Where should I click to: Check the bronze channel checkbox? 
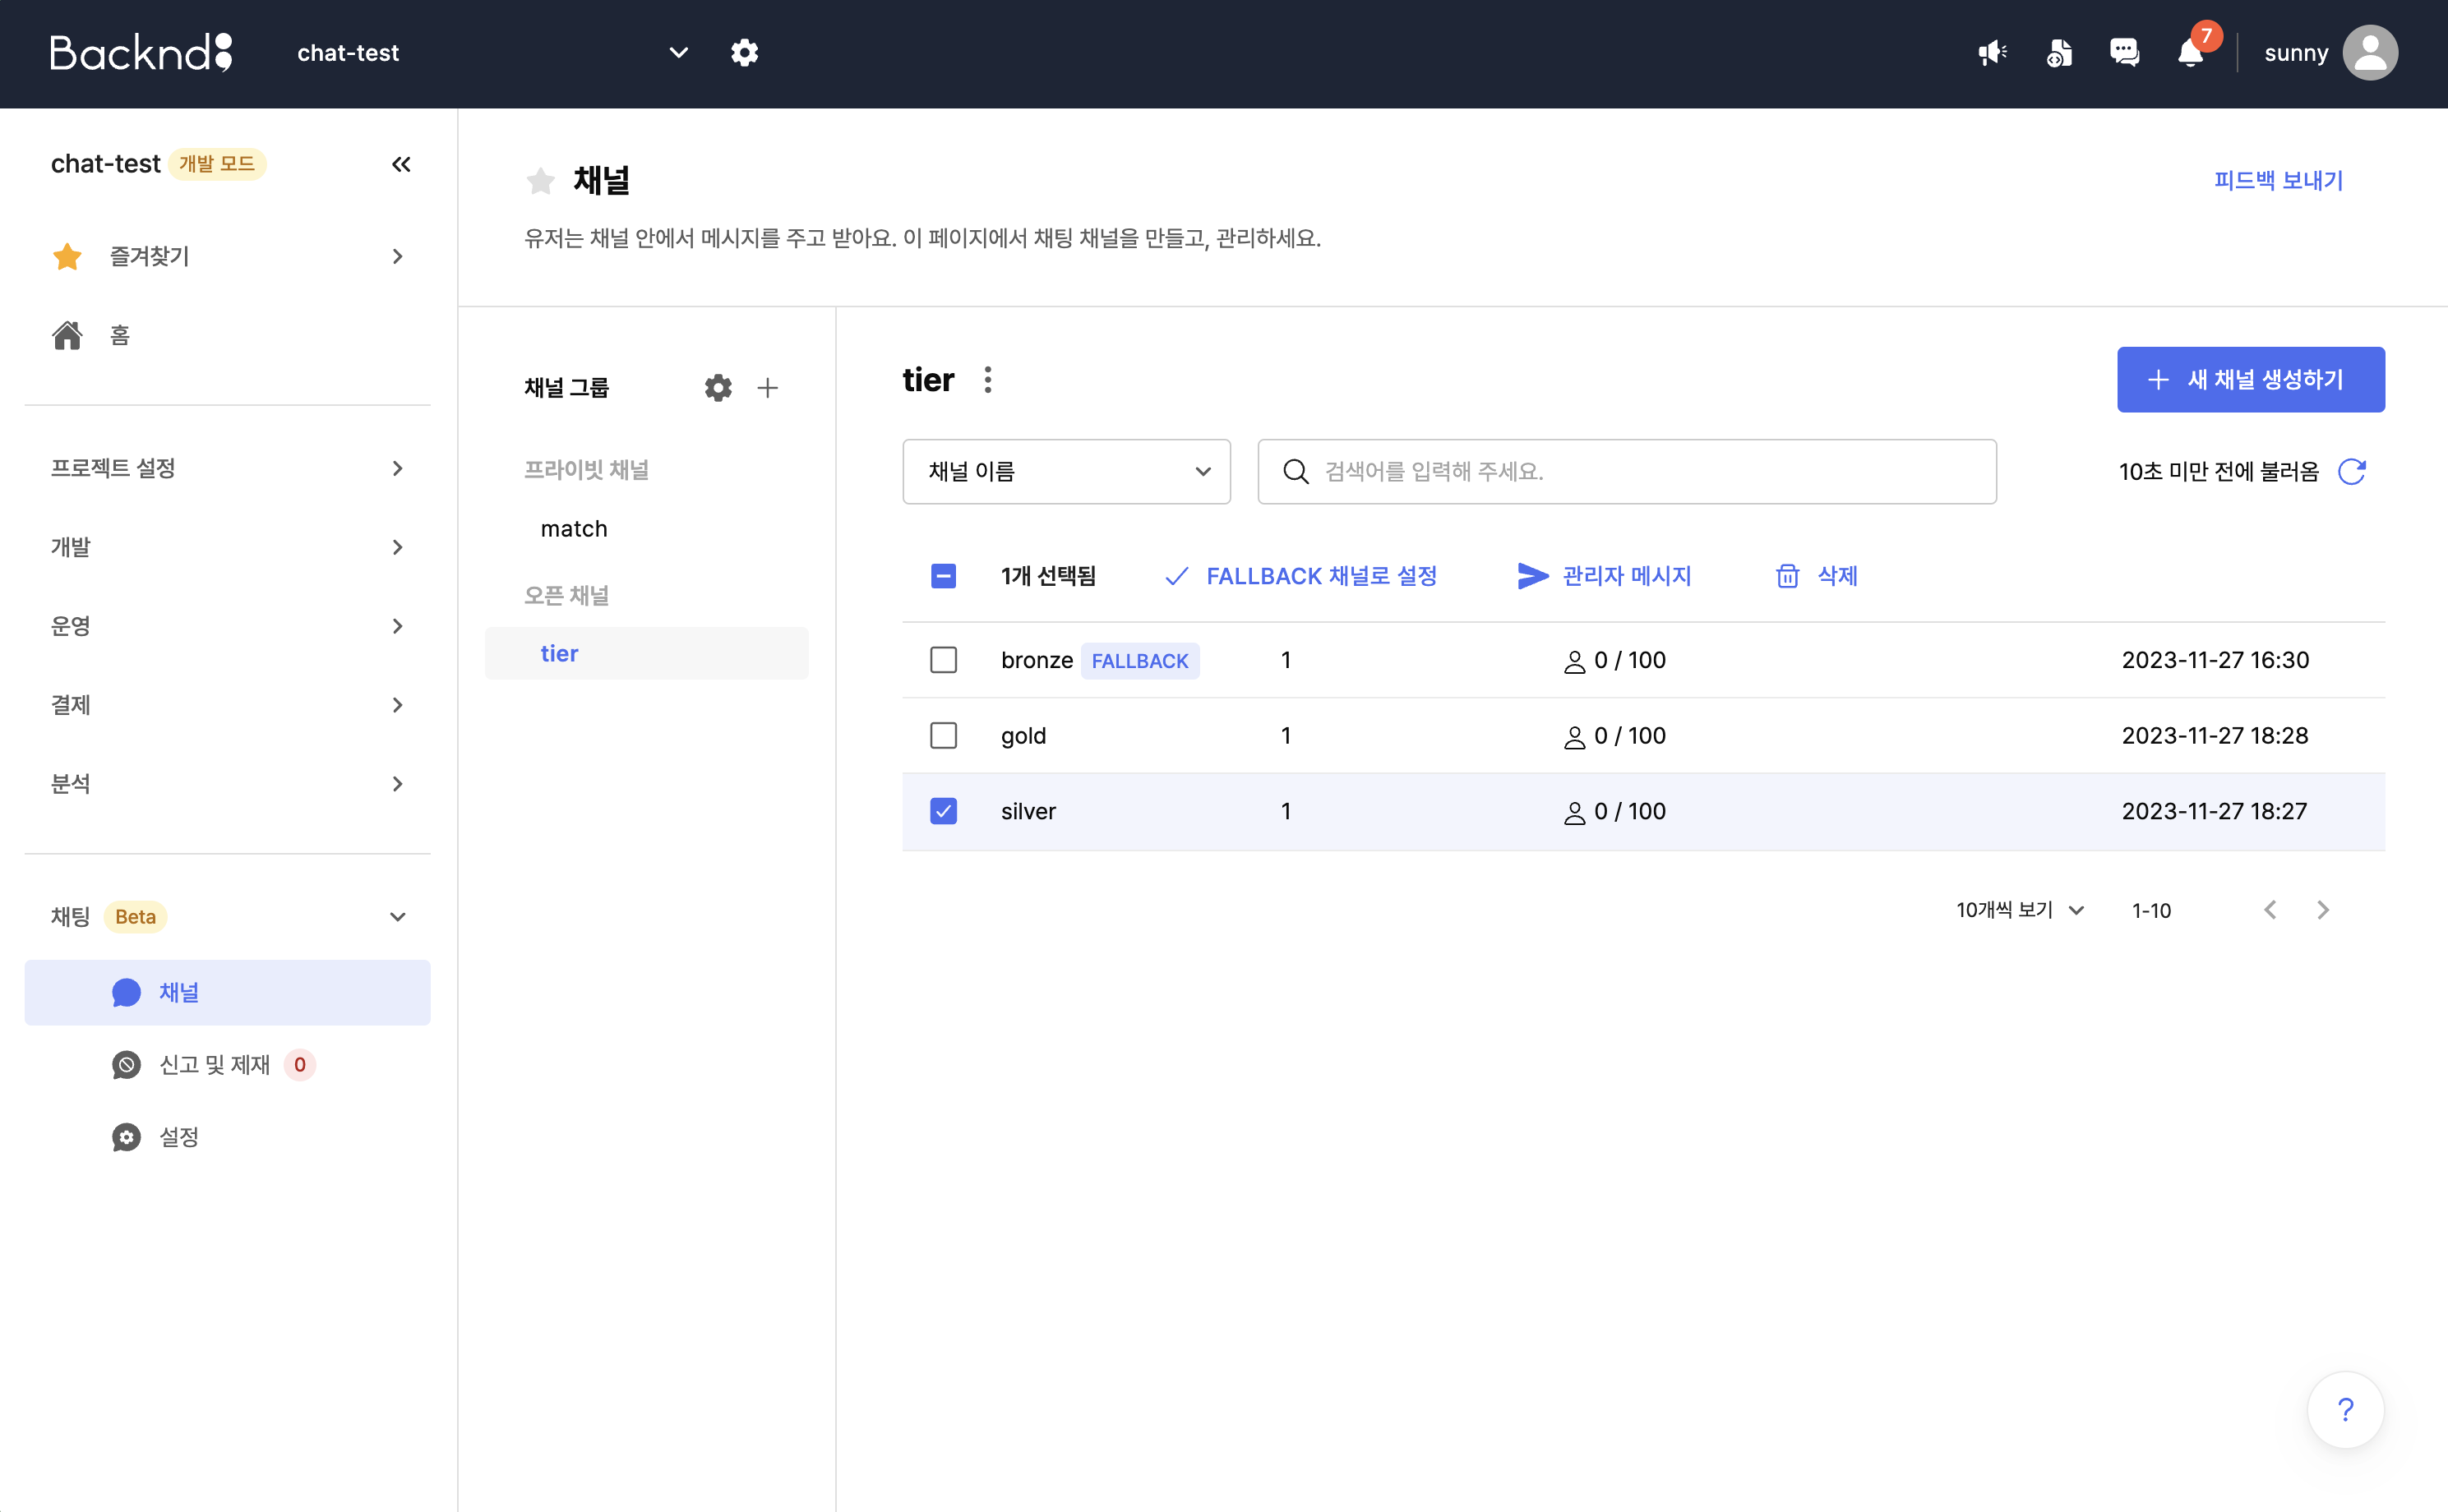944,660
